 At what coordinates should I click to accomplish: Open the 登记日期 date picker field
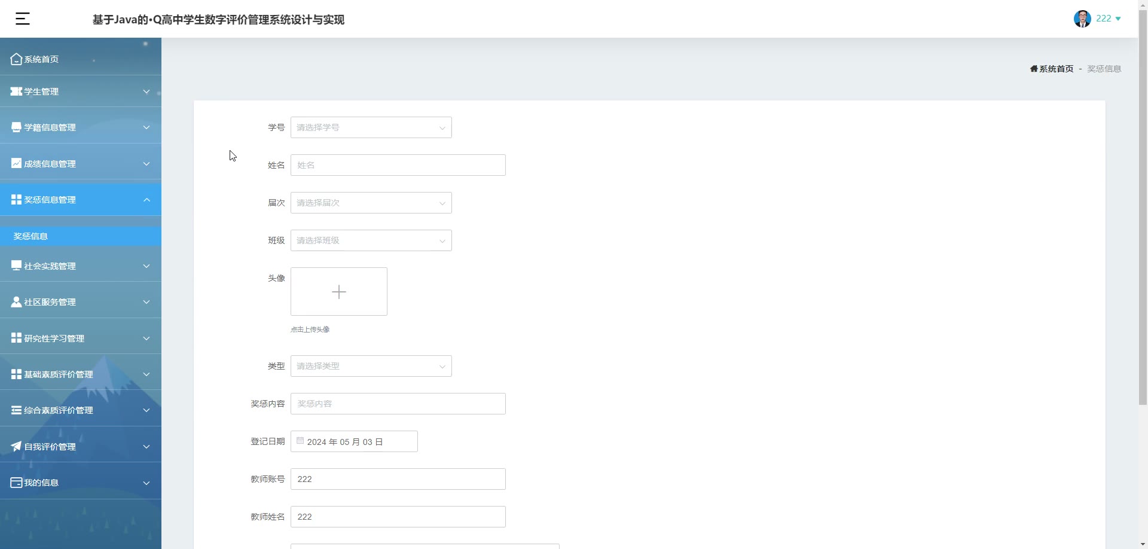point(354,441)
